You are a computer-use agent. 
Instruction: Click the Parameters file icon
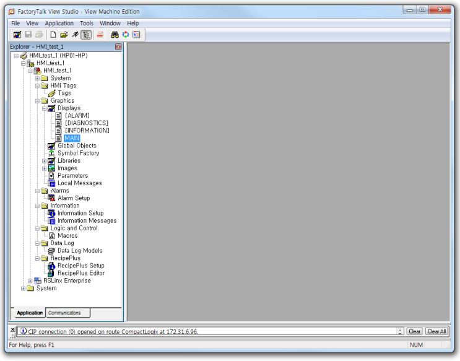coord(51,176)
